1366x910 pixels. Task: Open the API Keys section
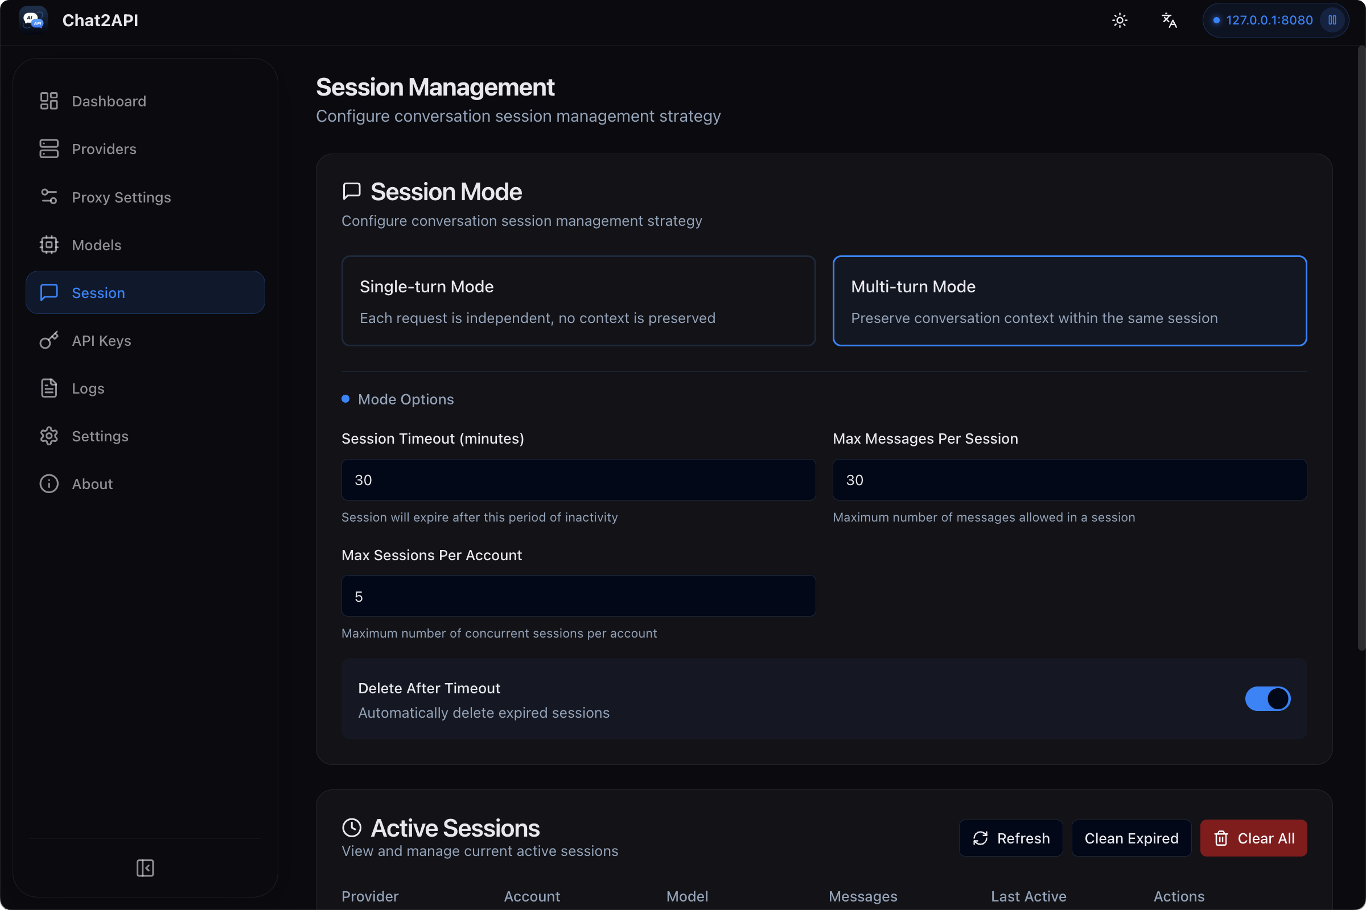click(x=145, y=341)
